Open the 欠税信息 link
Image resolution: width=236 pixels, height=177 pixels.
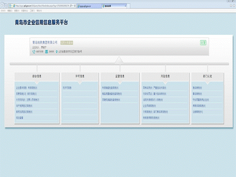tap(148, 112)
